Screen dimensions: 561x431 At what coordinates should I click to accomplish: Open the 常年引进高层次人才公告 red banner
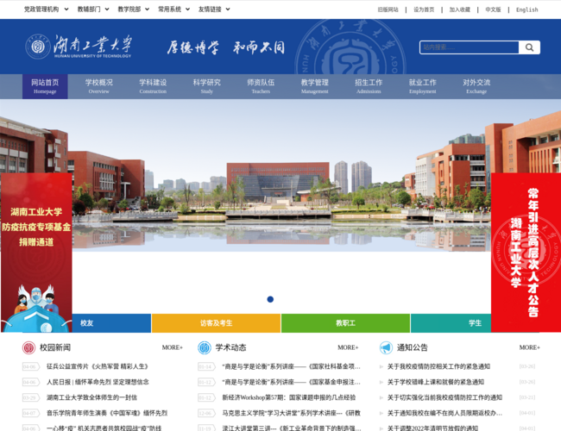[526, 253]
